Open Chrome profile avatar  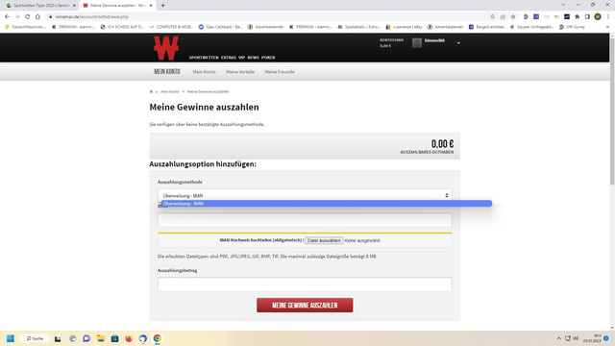click(x=598, y=17)
